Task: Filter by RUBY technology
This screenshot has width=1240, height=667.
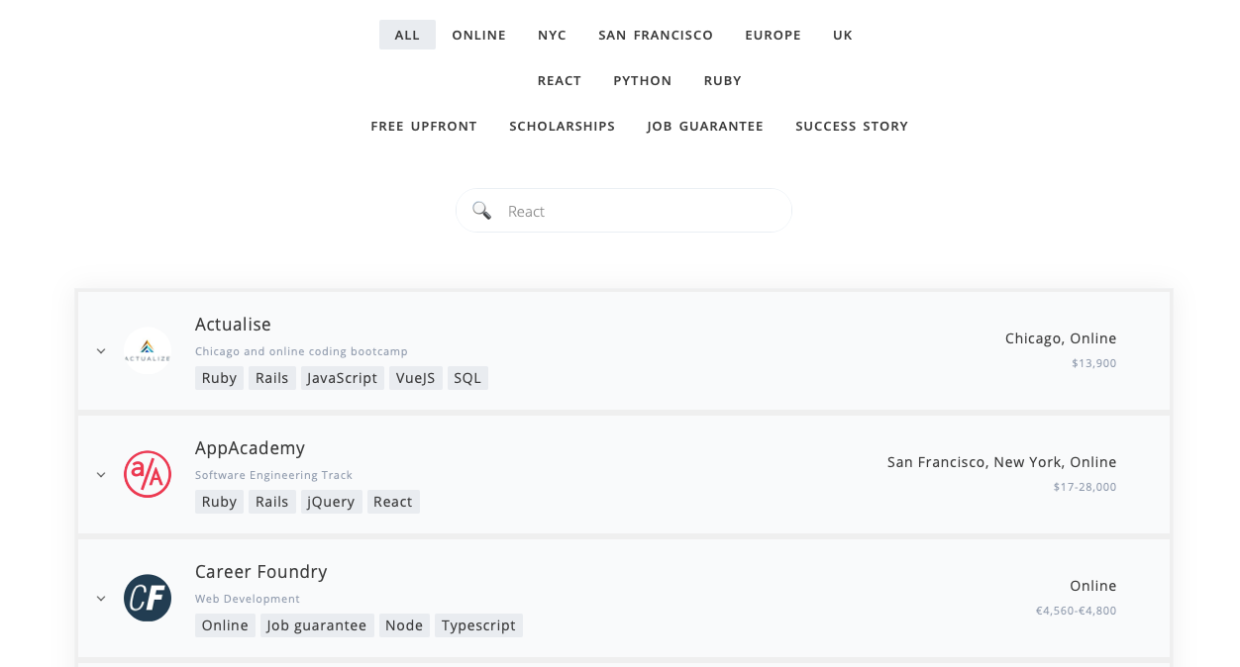Action: tap(723, 80)
